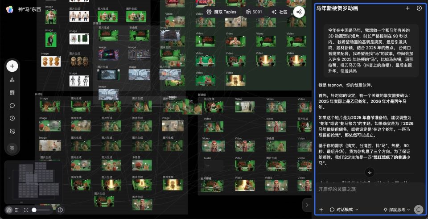Open chat history clock icon in chat panel
The height and width of the screenshot is (219, 428).
click(419, 8)
